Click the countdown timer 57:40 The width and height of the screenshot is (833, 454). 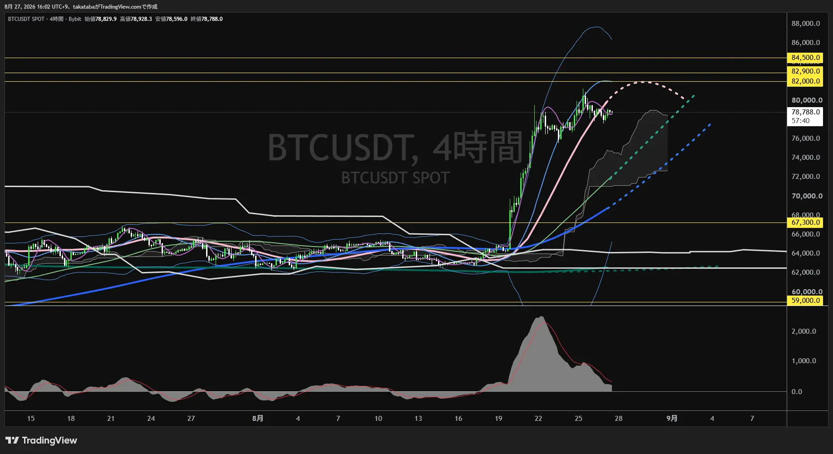(x=800, y=121)
